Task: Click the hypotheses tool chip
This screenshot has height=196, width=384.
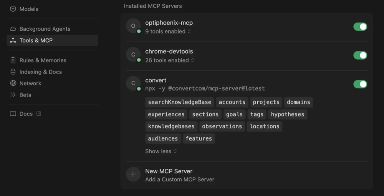Action: 287,114
